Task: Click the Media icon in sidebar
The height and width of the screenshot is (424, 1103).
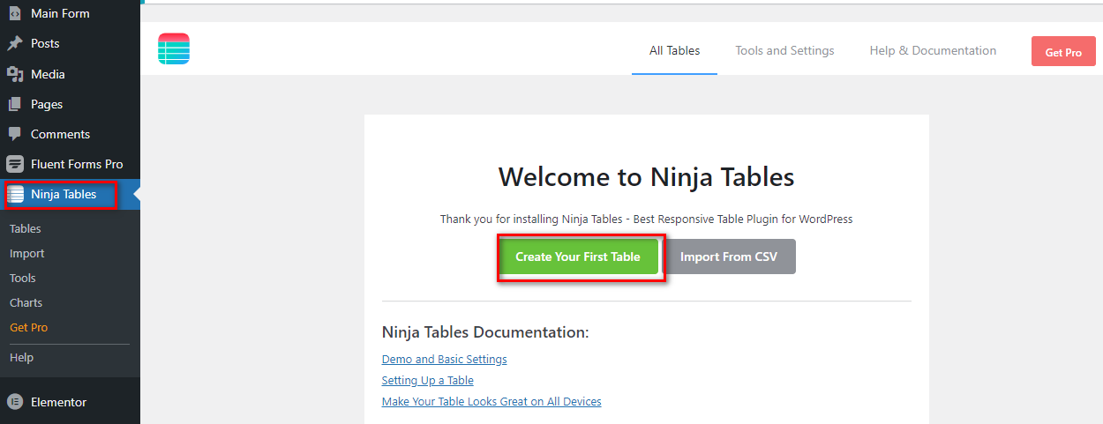Action: pos(15,74)
